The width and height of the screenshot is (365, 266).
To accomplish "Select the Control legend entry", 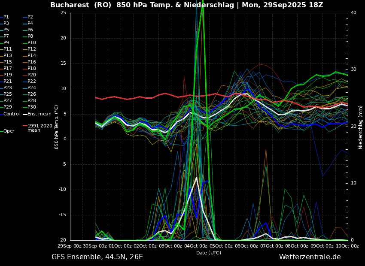I will pyautogui.click(x=12, y=114).
